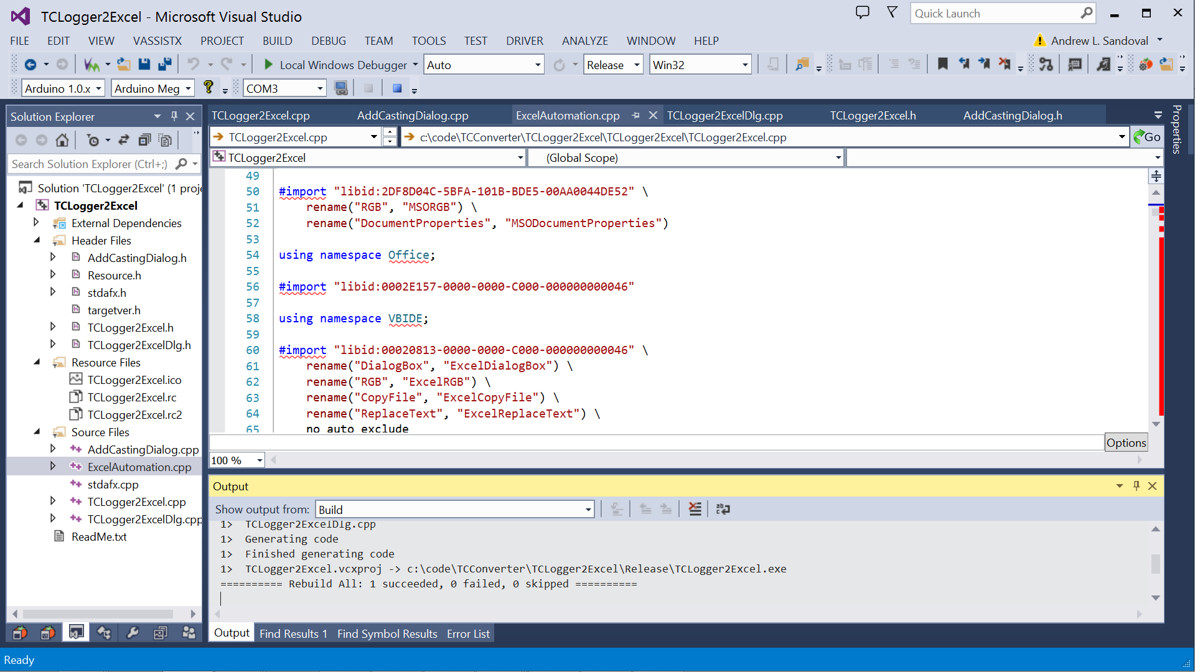1195x672 pixels.
Task: Click the Start Debugging (Local Windows Debugger) button
Action: [268, 64]
